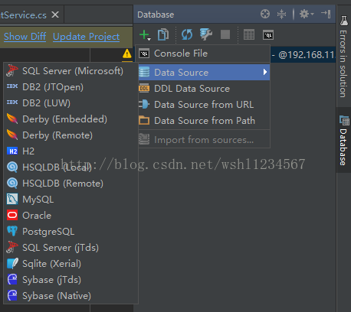The width and height of the screenshot is (351, 312).
Task: Open SQL console toolbar icon
Action: tap(268, 35)
